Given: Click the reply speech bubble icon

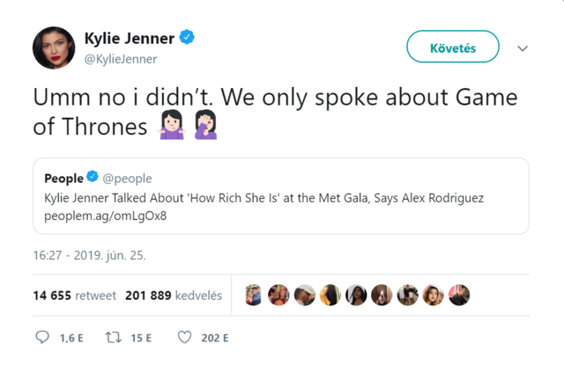Looking at the screenshot, I should point(42,337).
